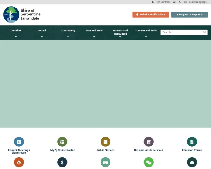Click the Bin and waste services icon

click(x=149, y=142)
